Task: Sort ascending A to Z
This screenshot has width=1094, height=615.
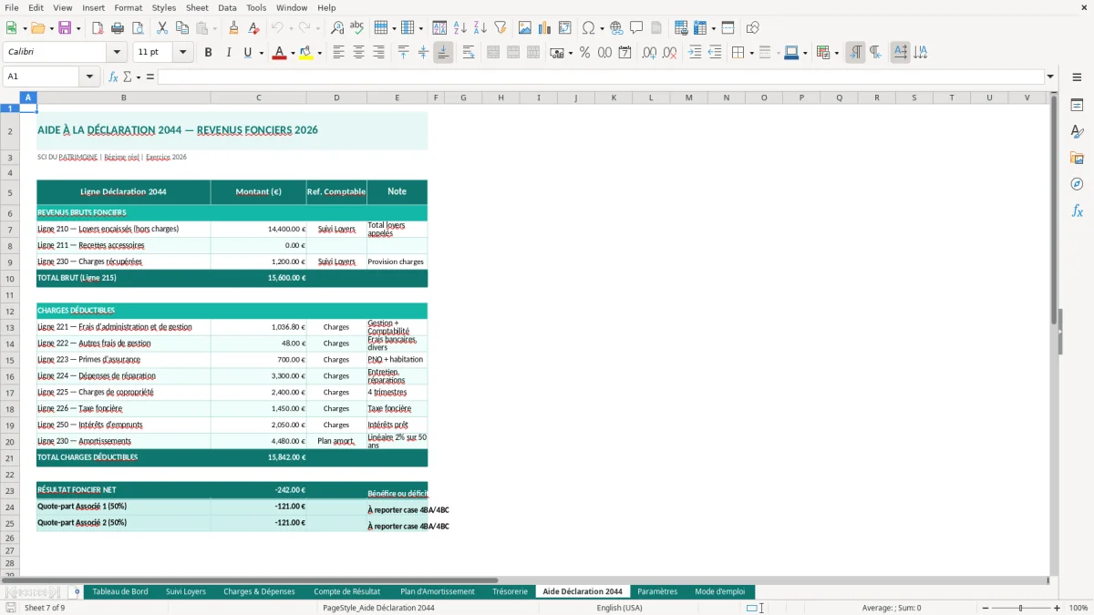Action: (460, 28)
